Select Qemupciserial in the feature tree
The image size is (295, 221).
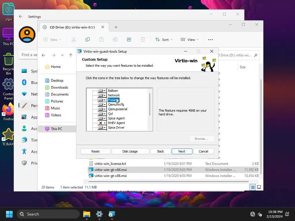click(118, 109)
